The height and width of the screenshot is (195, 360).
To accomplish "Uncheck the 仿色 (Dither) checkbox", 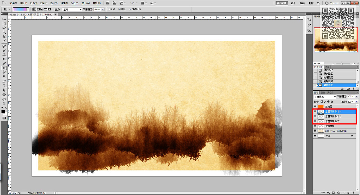I will coord(120,9).
